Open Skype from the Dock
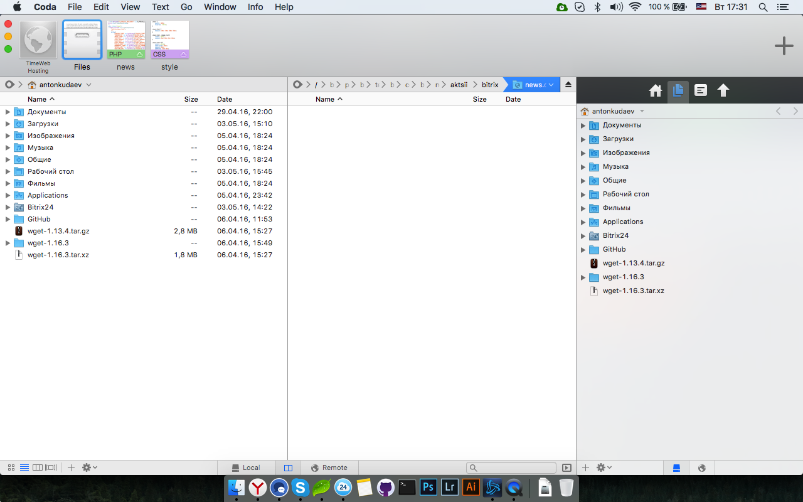The width and height of the screenshot is (803, 502). point(300,487)
